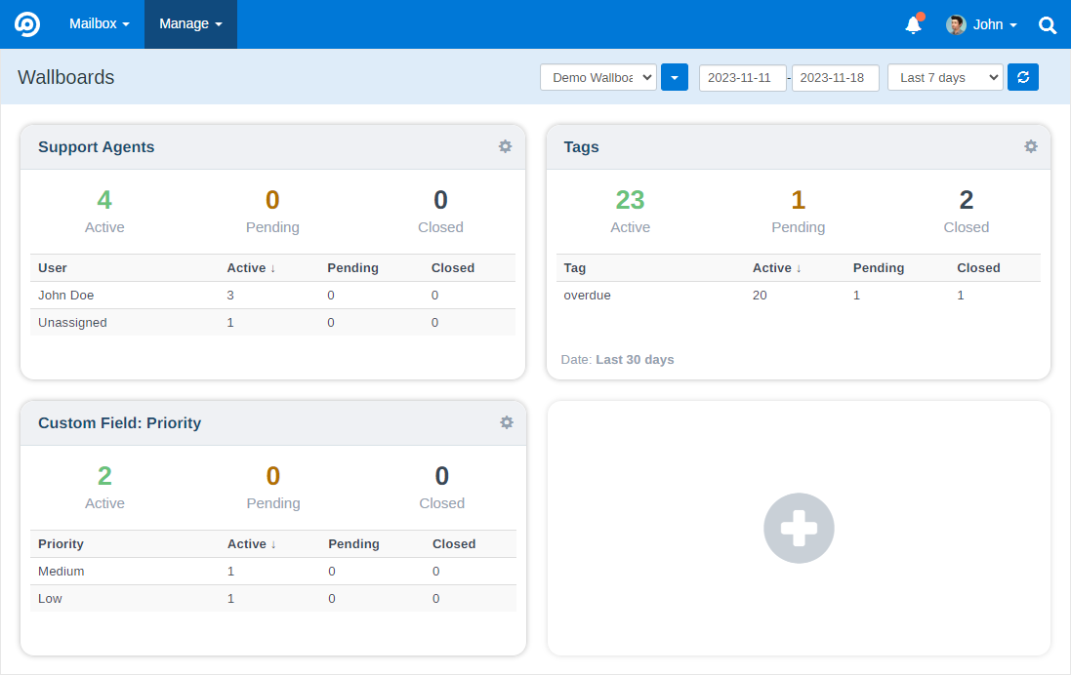Open the search magnifier icon
Viewport: 1071px width, 675px height.
[x=1048, y=25]
